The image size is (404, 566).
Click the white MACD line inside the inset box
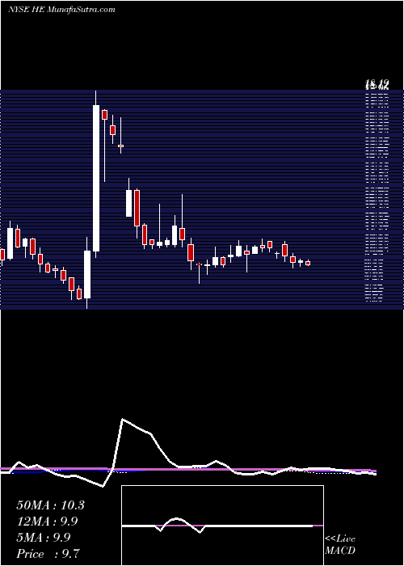(x=217, y=526)
